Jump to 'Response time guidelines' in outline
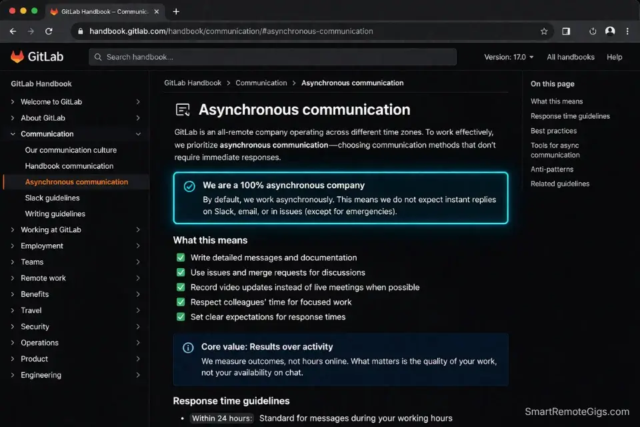 [570, 116]
